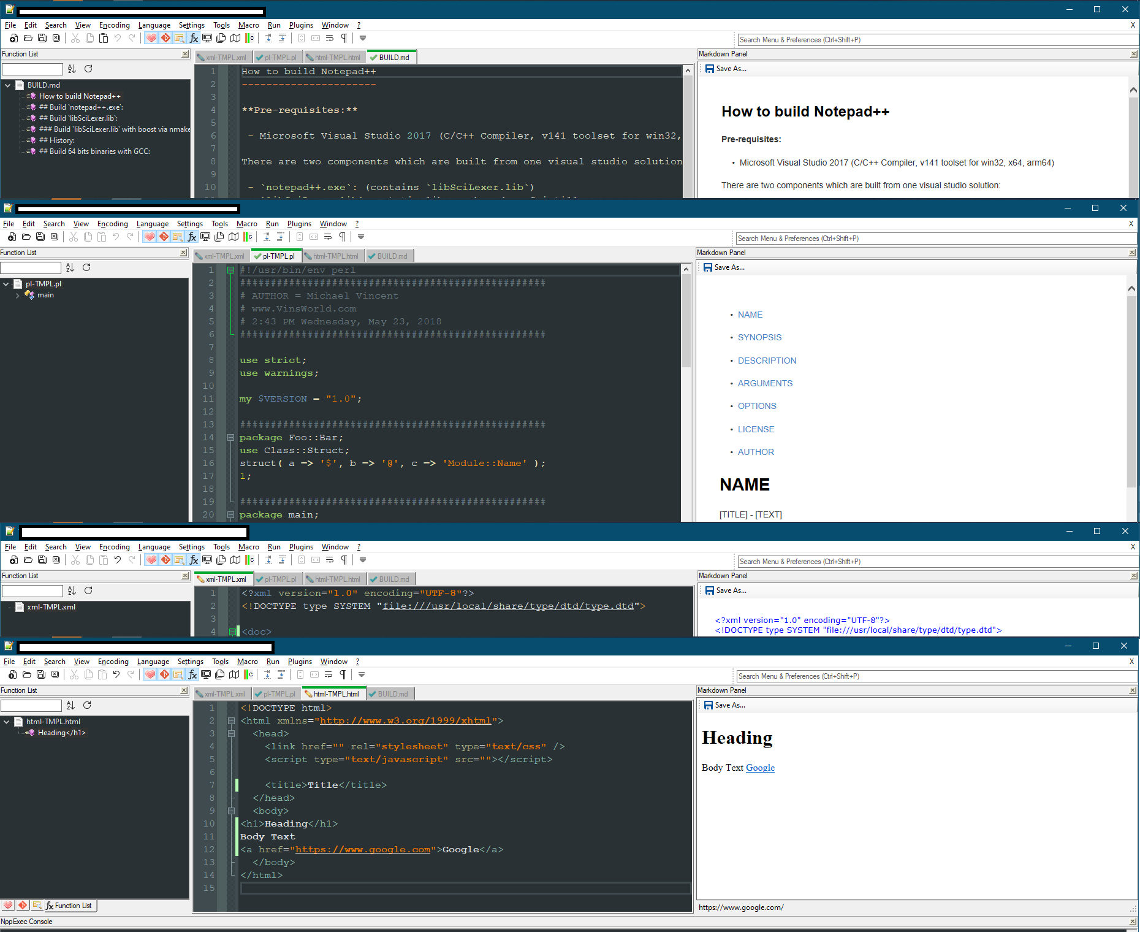
Task: Click Save As in BUILD.md Markdown Panel
Action: click(x=726, y=69)
